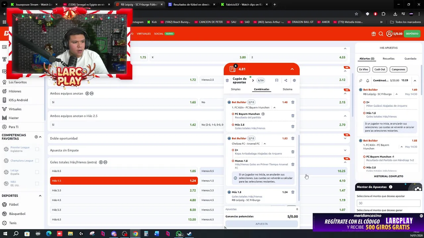Delete the Chelsea - Arsenal Bet Builder
Screen dimensions: 424x238
(293, 139)
